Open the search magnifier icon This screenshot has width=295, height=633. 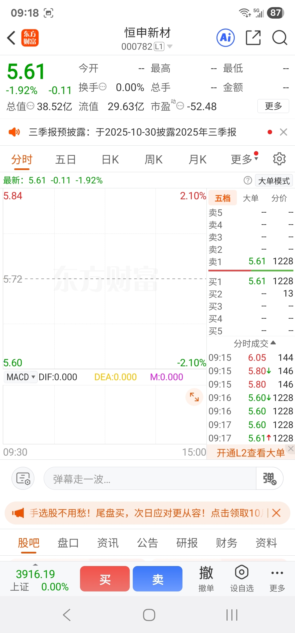279,37
